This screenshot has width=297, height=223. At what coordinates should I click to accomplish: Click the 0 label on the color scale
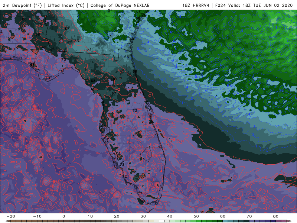[x=63, y=216]
